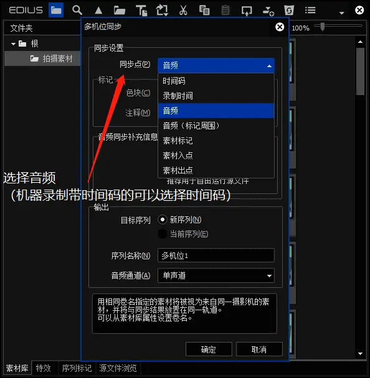370x378 pixels.
Task: Close the 多机位同步 dialog
Action: coord(280,27)
